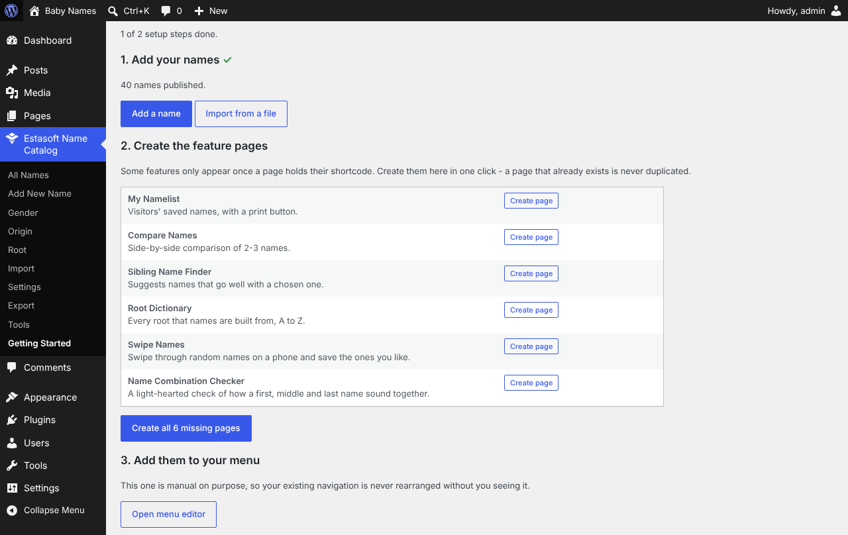
Task: Click the Dashboard gauge icon
Action: 12,40
